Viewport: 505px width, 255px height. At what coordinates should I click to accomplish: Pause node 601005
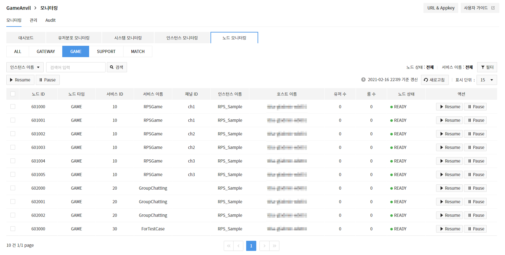pos(475,175)
